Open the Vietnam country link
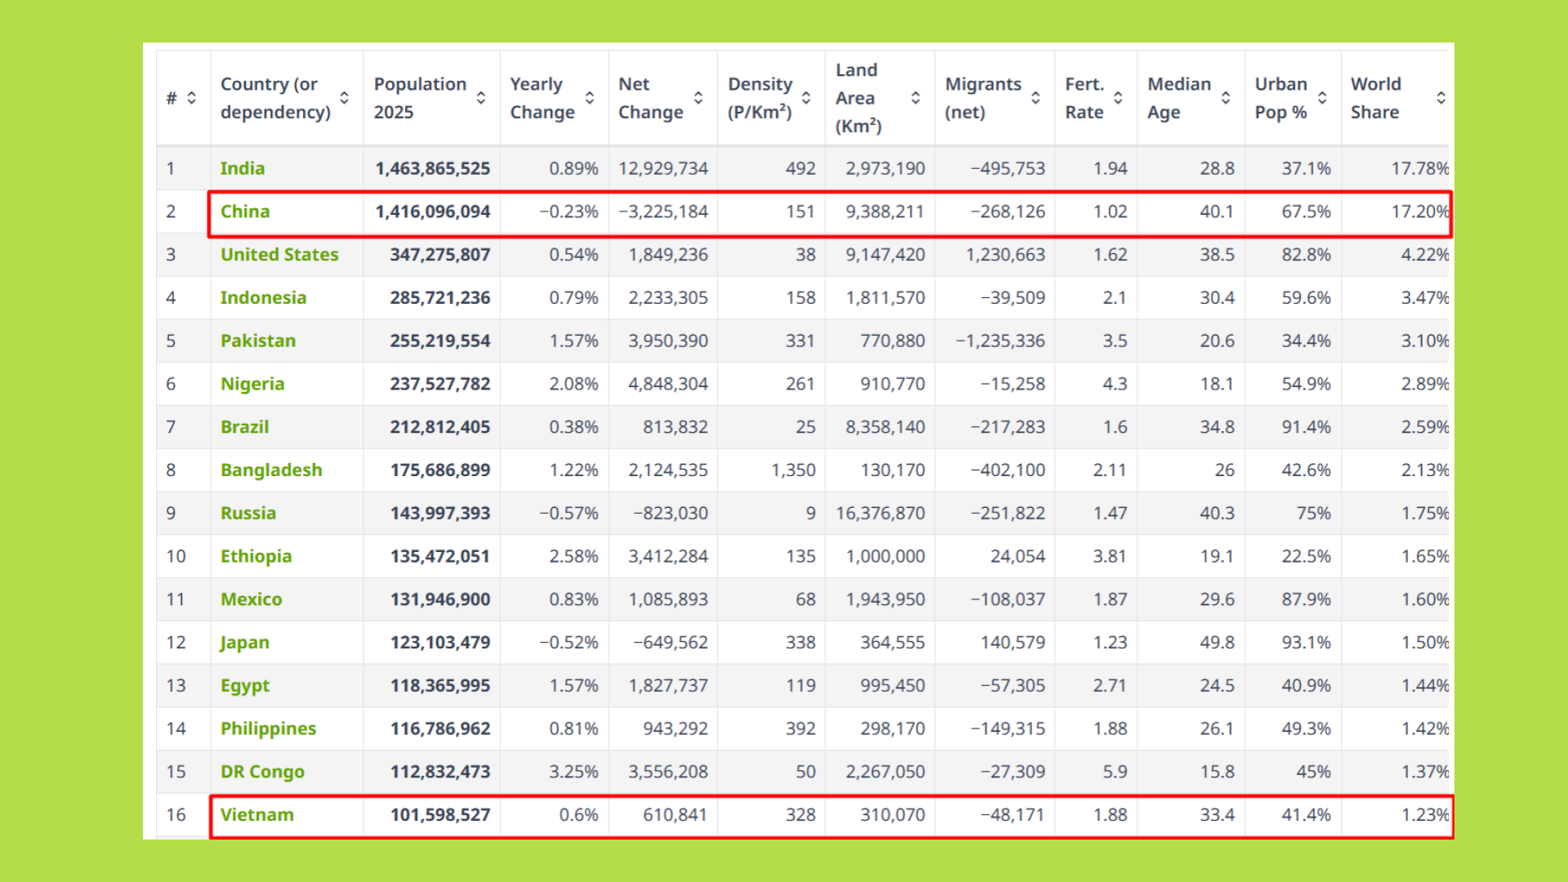The image size is (1568, 882). [x=257, y=815]
